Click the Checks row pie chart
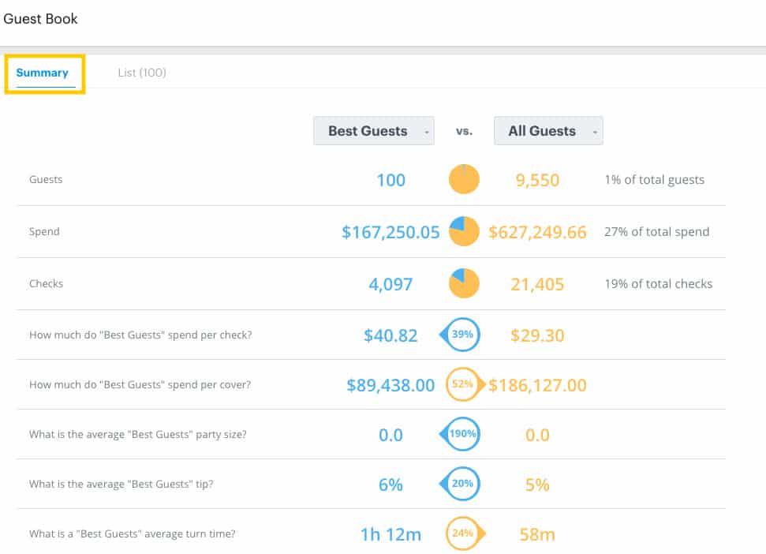The height and width of the screenshot is (554, 766). 464,283
